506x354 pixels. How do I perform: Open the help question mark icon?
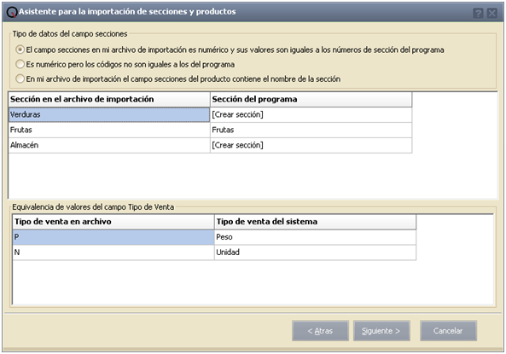click(x=478, y=14)
